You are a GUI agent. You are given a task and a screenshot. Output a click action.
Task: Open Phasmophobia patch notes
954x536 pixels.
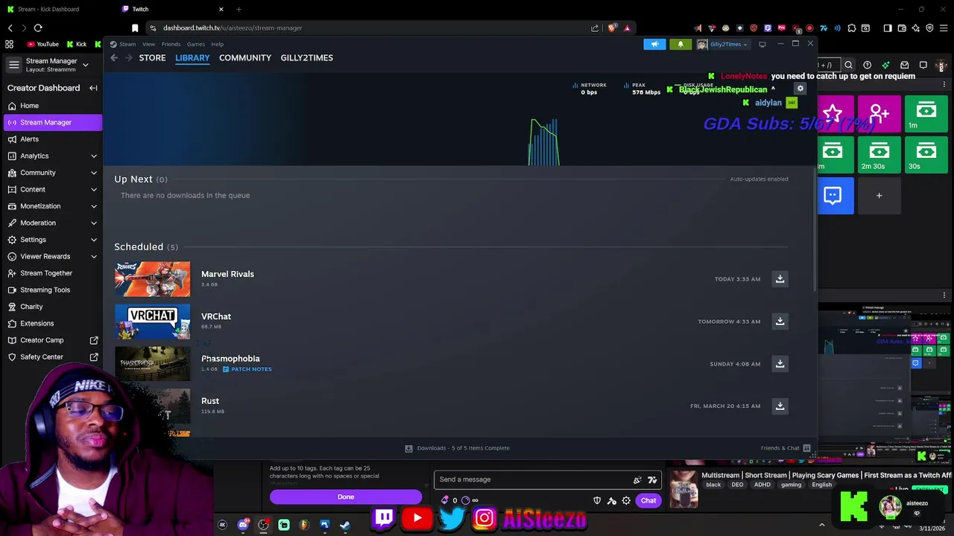tap(247, 369)
